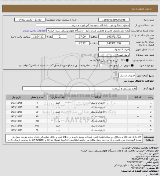Click the delivery province field خراسان رضوی
The width and height of the screenshot is (160, 176).
pyautogui.click(x=114, y=49)
